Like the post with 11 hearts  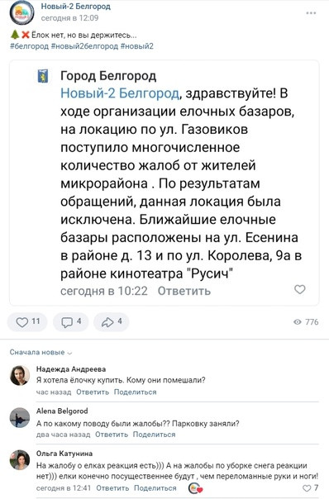pos(27,322)
